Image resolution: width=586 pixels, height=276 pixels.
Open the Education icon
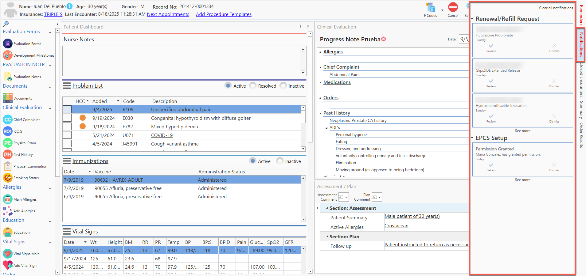click(x=8, y=232)
